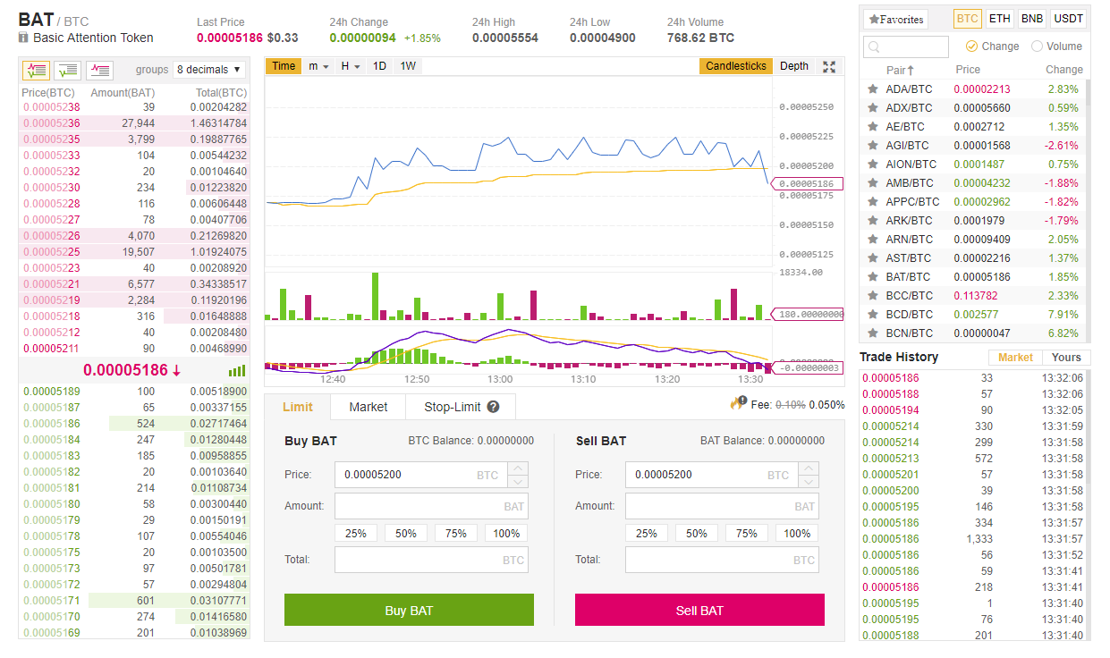Show Market trade history tab
This screenshot has height=658, width=1110.
pos(1015,357)
